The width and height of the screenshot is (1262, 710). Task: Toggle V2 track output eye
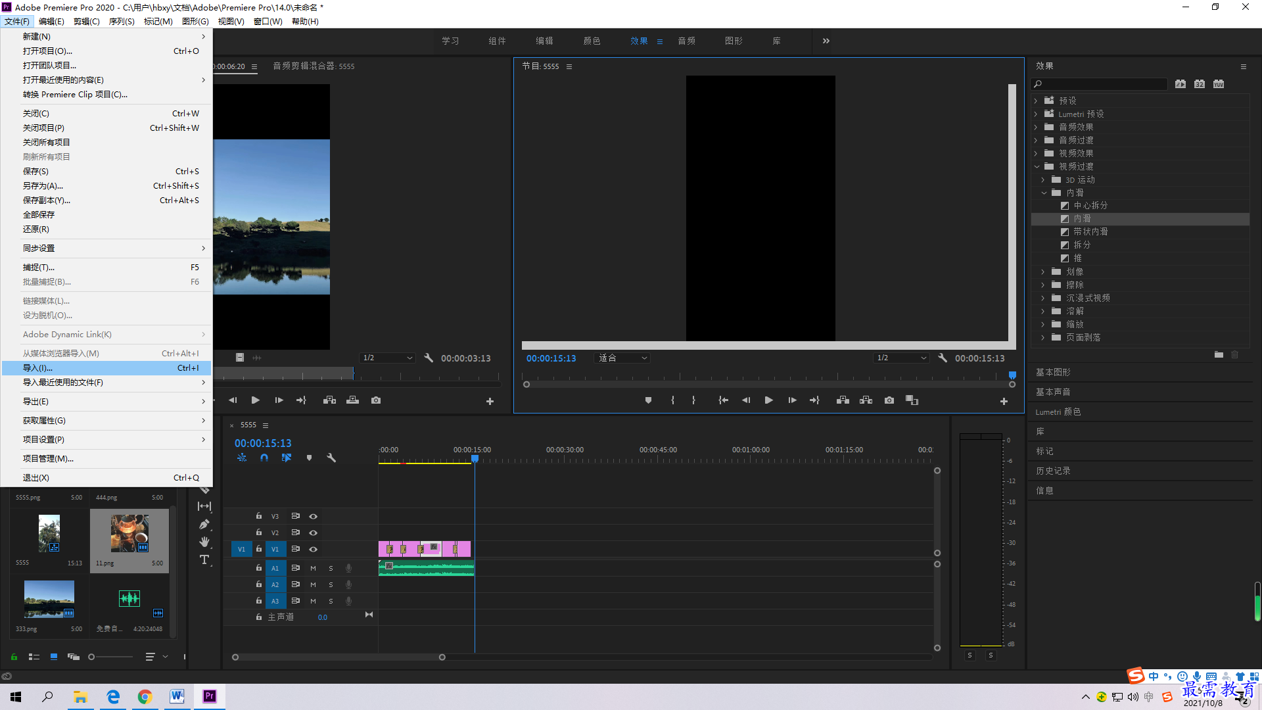(x=314, y=532)
